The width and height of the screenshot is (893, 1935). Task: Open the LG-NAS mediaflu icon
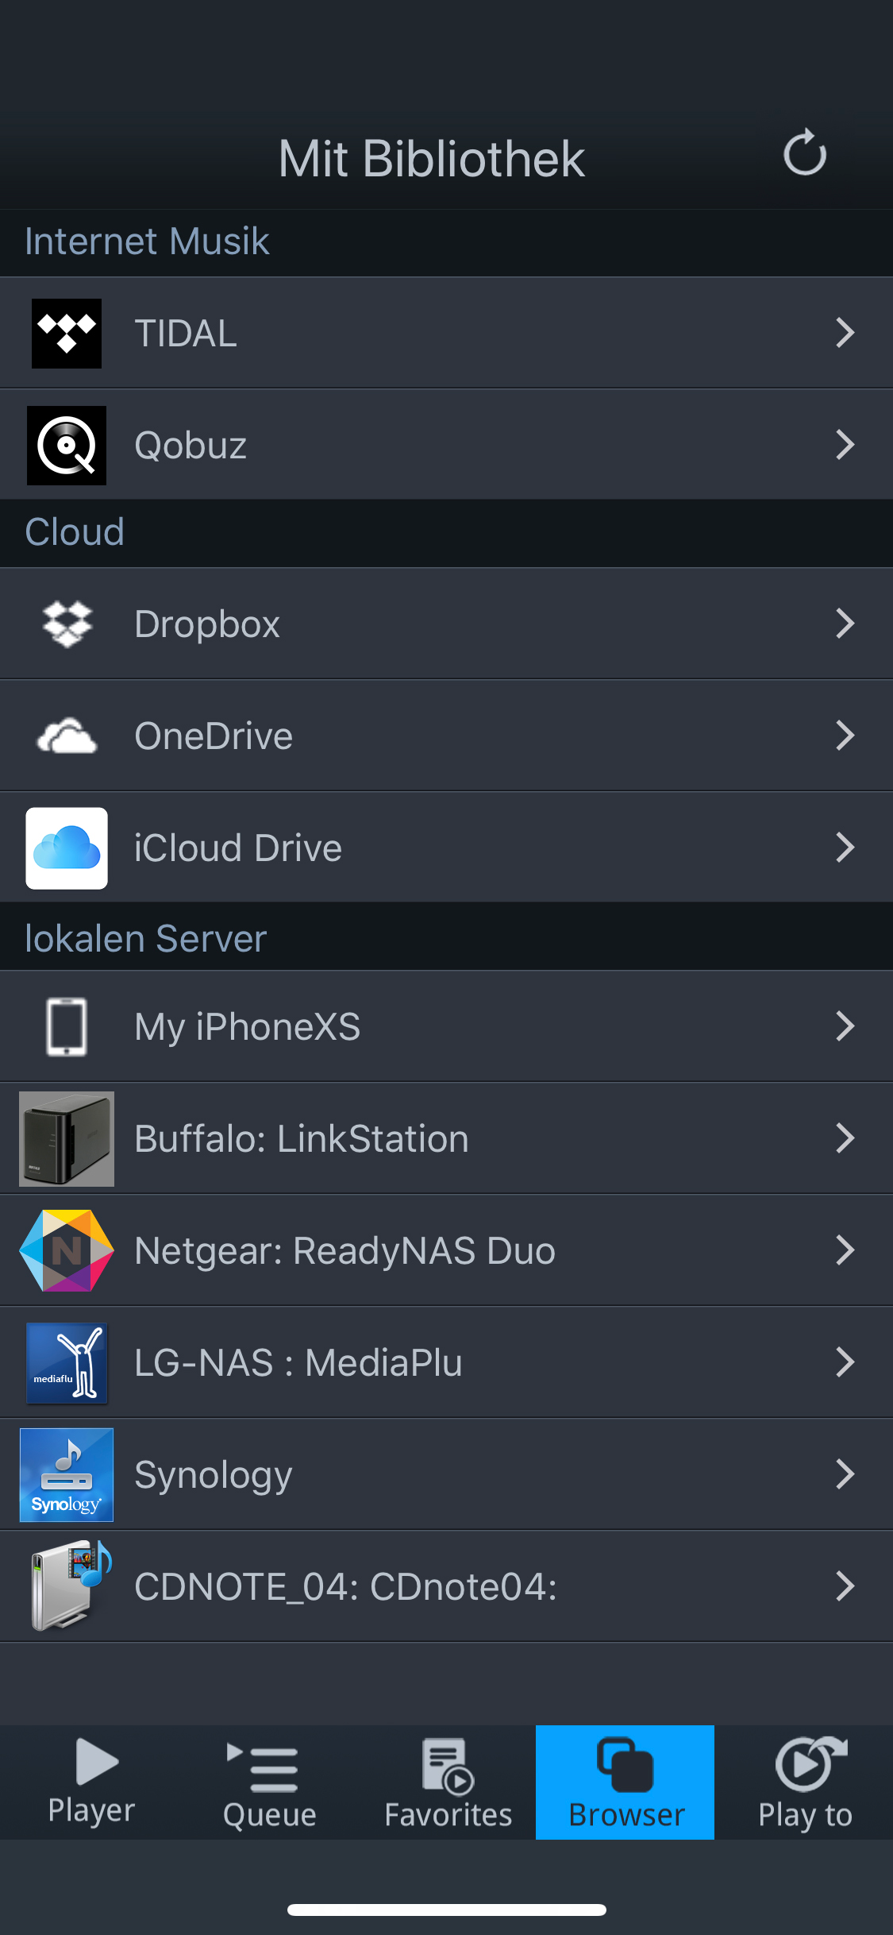(x=67, y=1362)
